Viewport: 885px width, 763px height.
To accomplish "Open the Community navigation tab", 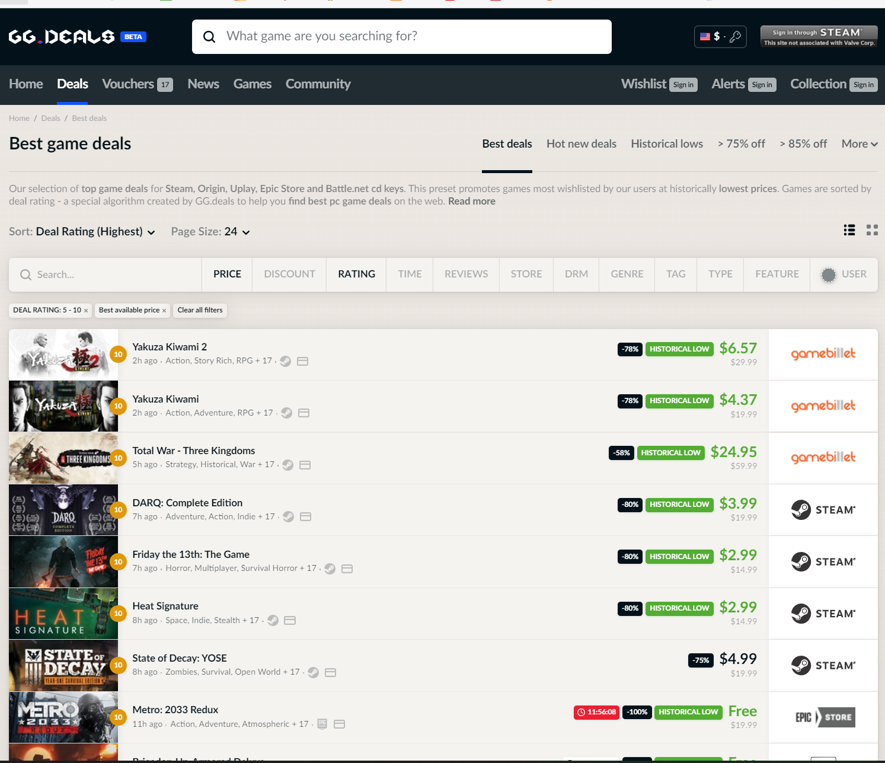I will pos(318,84).
